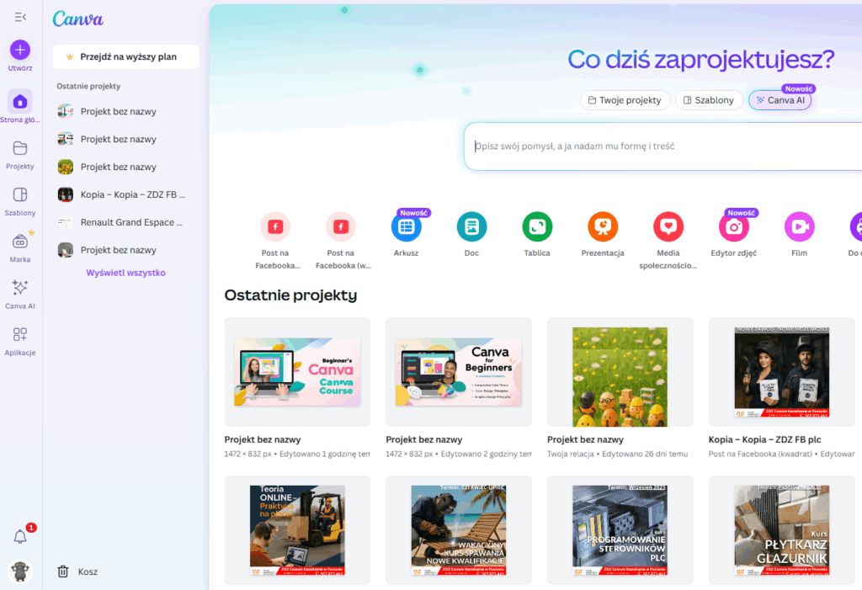
Task: Click Przejdź na wyższy plan upgrade button
Action: (126, 56)
